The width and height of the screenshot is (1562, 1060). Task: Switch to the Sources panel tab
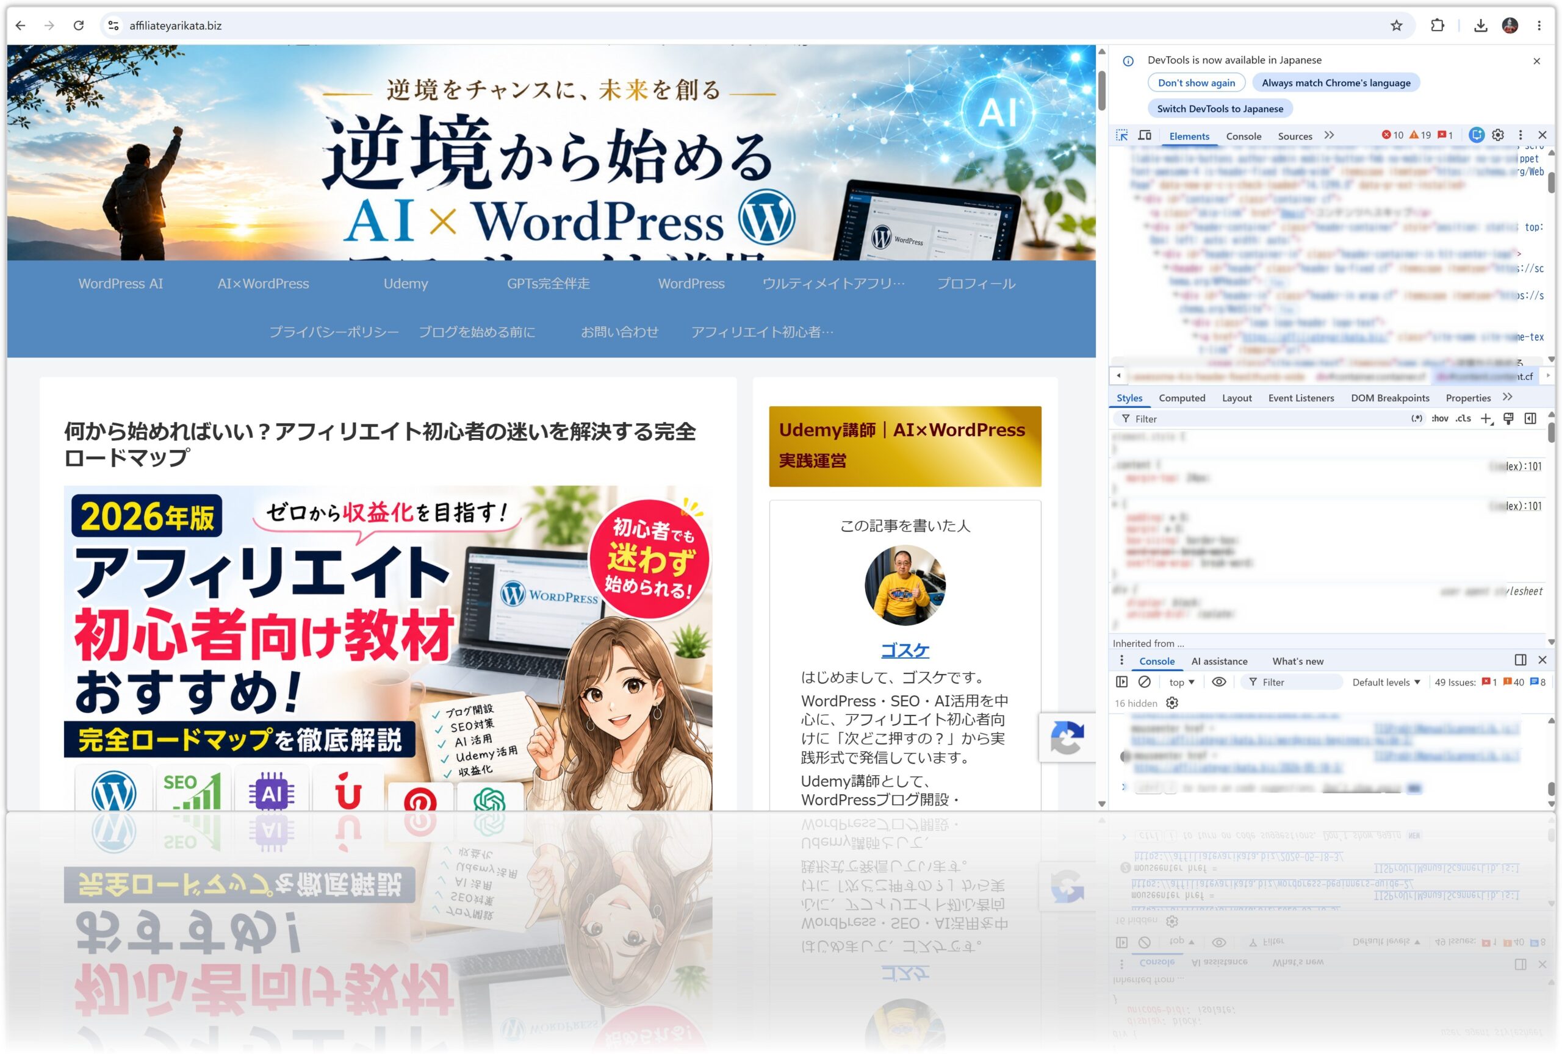[x=1295, y=135]
